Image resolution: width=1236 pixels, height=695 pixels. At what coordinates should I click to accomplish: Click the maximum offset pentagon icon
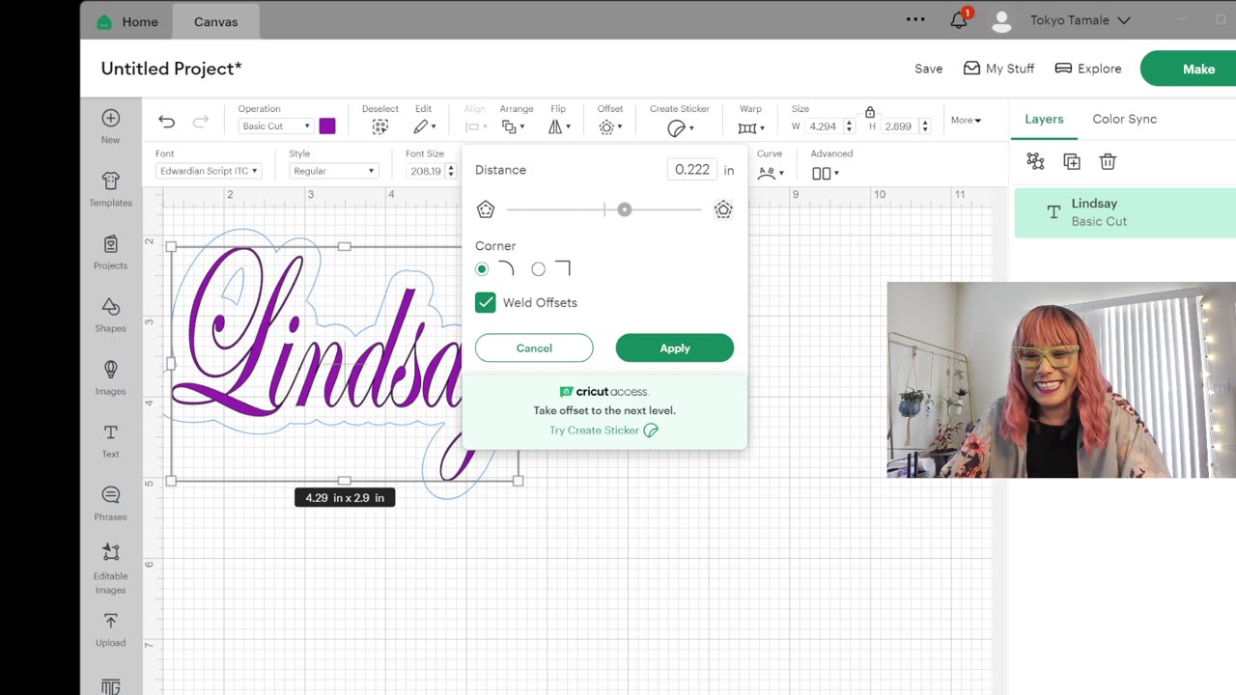tap(723, 209)
